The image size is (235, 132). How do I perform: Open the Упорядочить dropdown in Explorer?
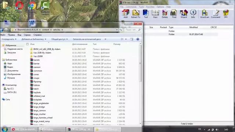point(9,39)
